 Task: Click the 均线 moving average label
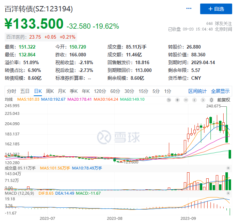(9, 99)
